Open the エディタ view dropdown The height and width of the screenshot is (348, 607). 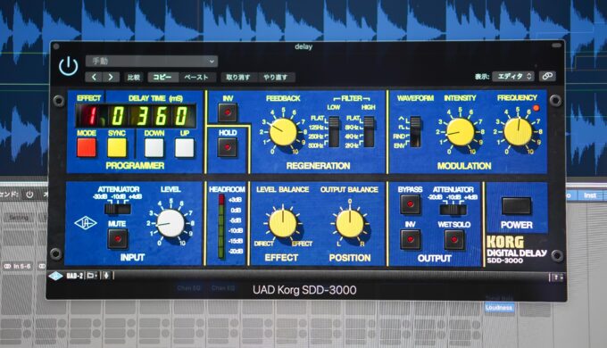513,76
